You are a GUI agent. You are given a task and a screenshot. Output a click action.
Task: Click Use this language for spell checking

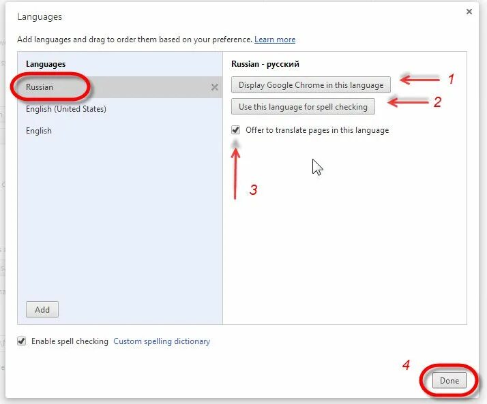pyautogui.click(x=303, y=106)
